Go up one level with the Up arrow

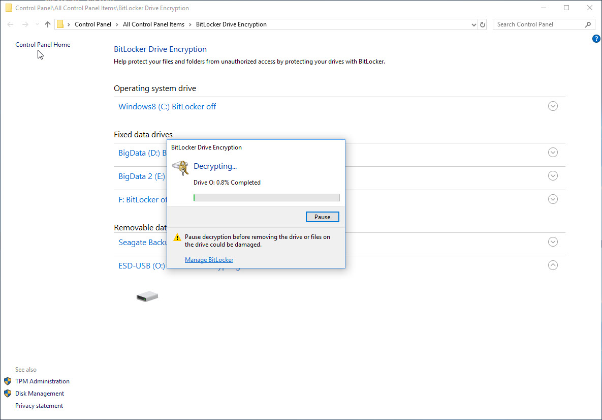(48, 24)
